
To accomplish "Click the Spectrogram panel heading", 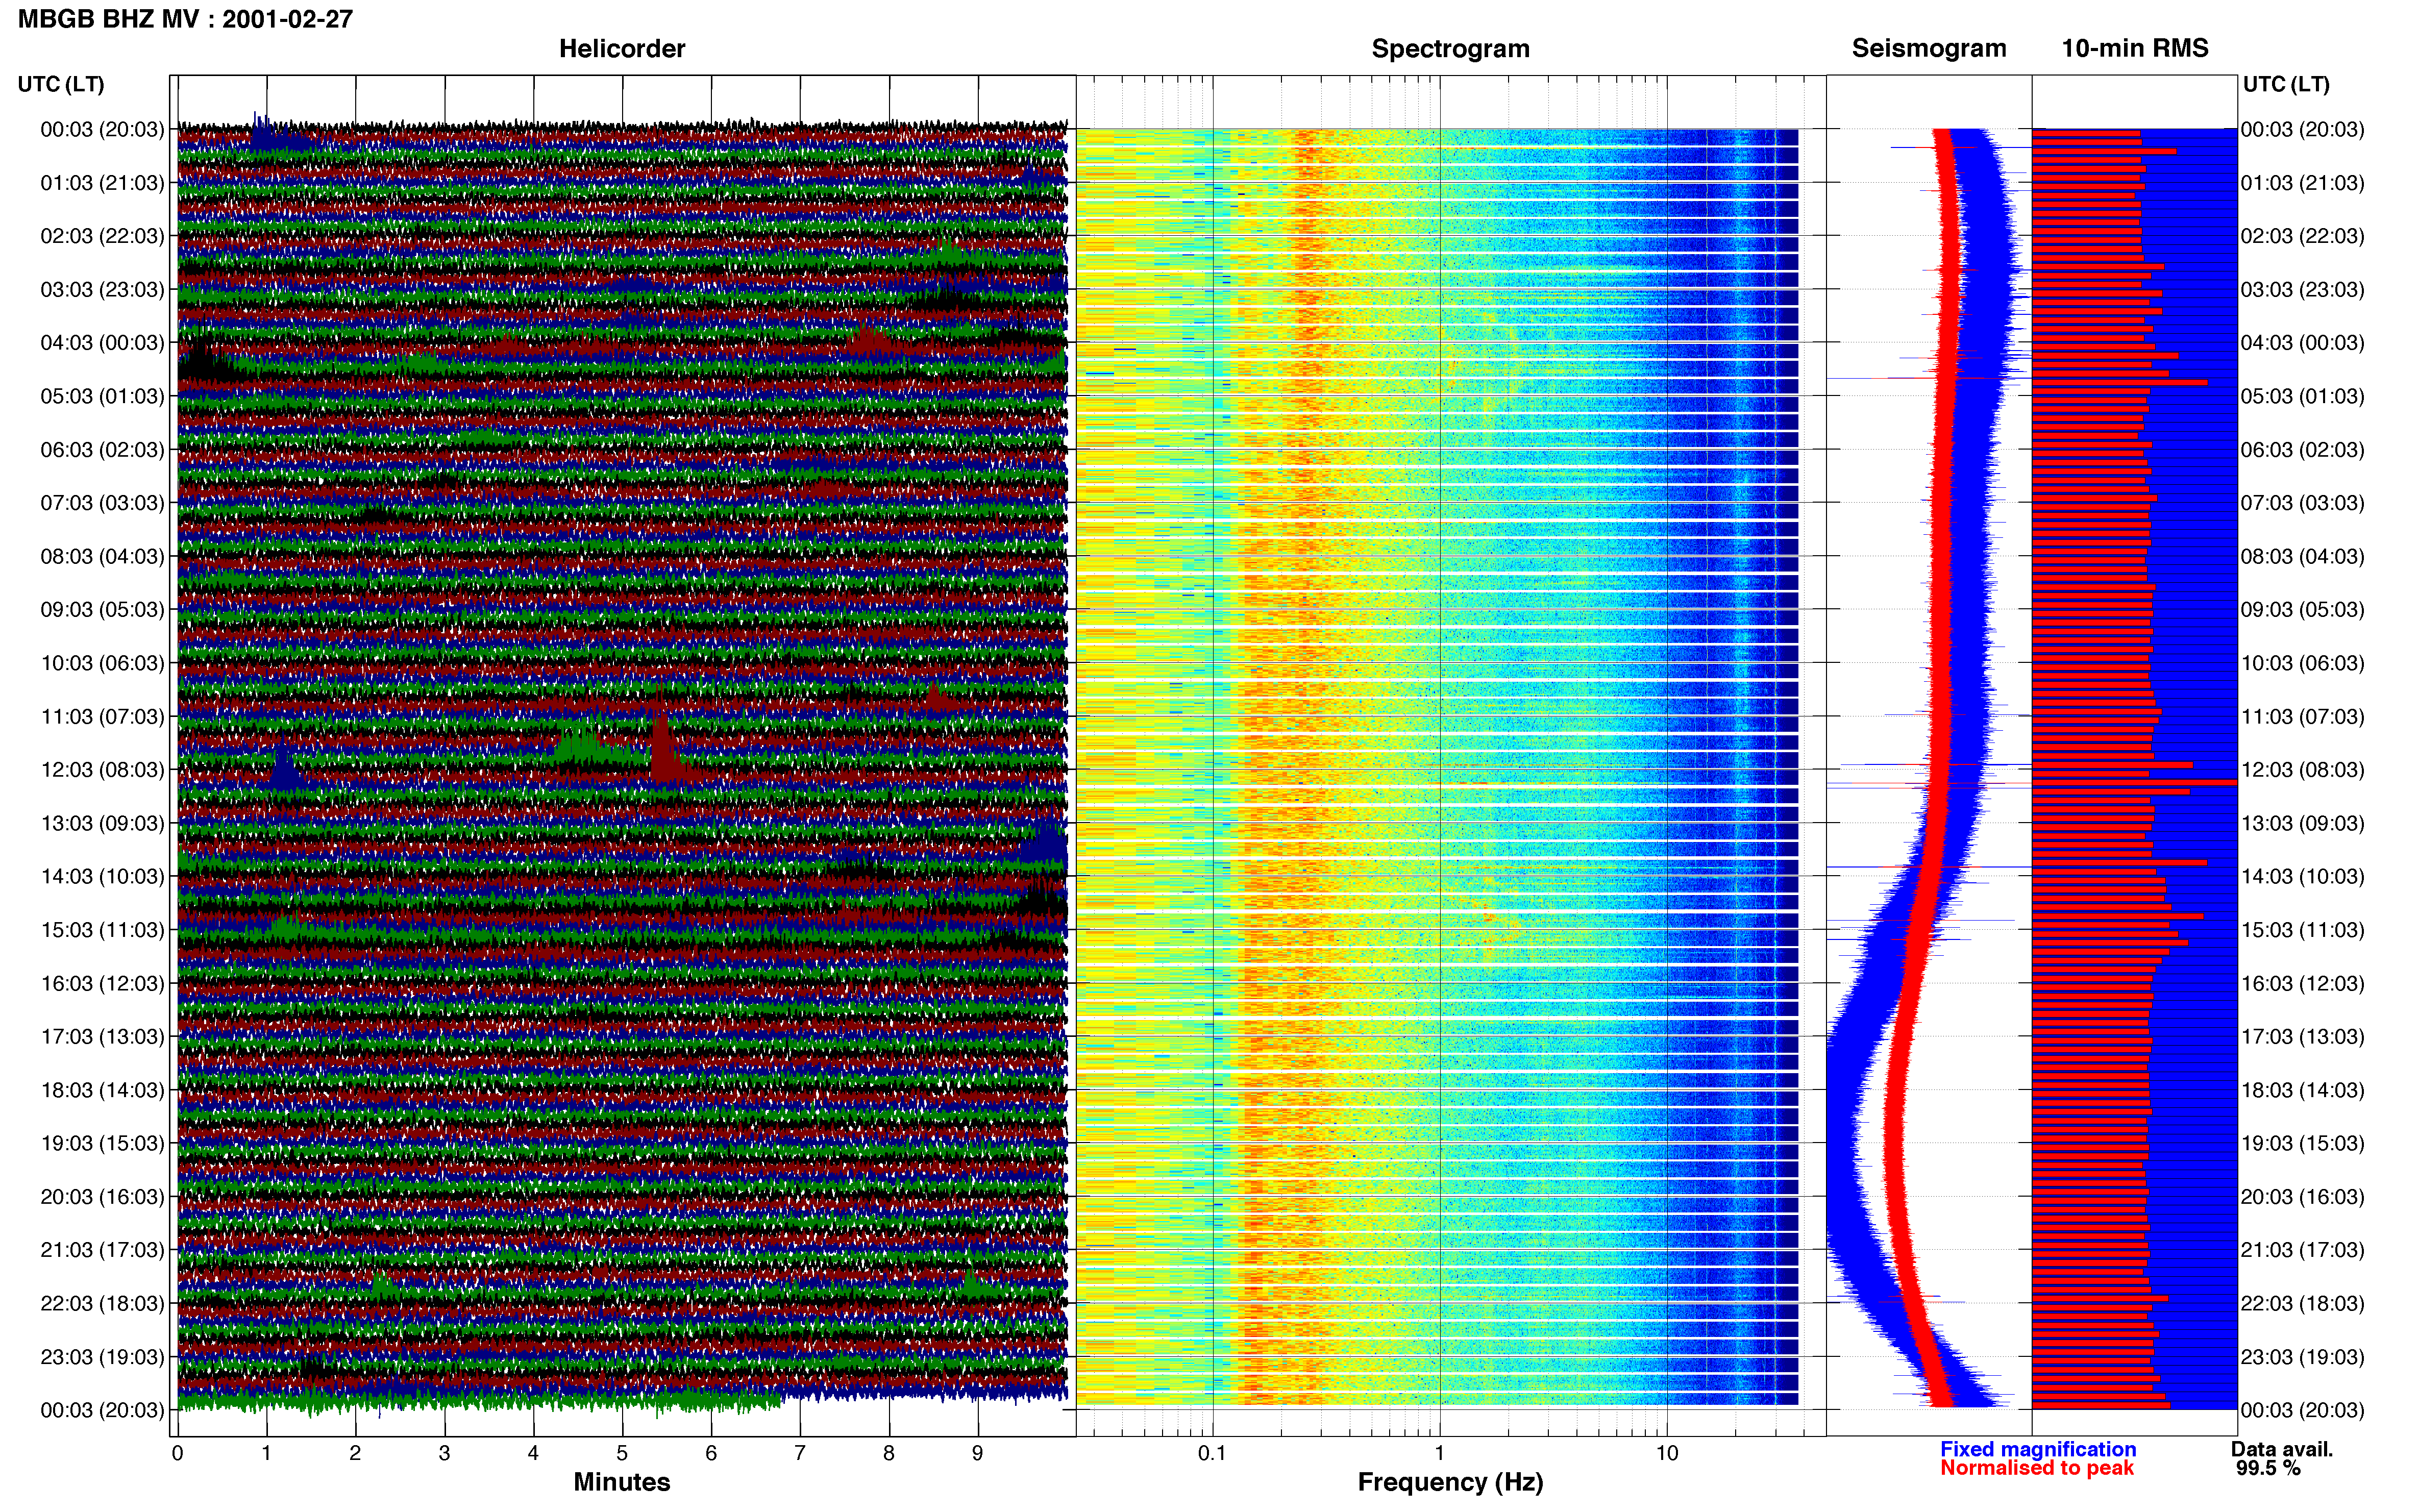I will 1450,49.
